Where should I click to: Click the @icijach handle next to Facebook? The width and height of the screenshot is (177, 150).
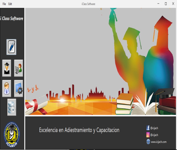pyautogui.click(x=154, y=128)
